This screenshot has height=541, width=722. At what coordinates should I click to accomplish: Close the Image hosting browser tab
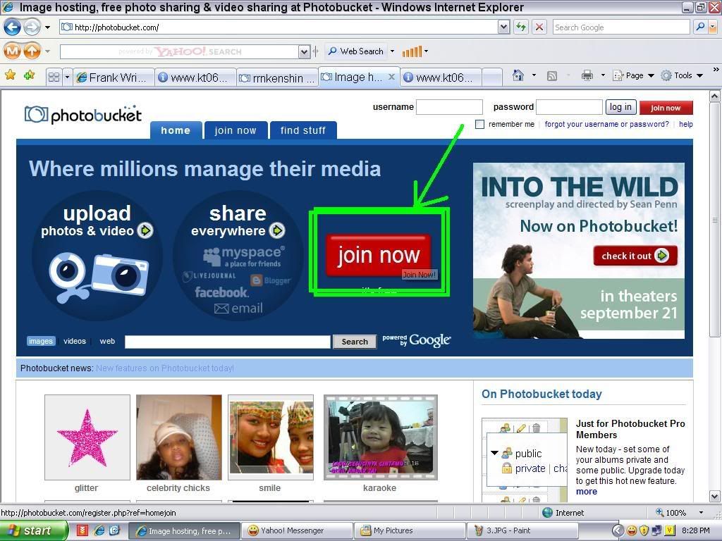tap(391, 77)
